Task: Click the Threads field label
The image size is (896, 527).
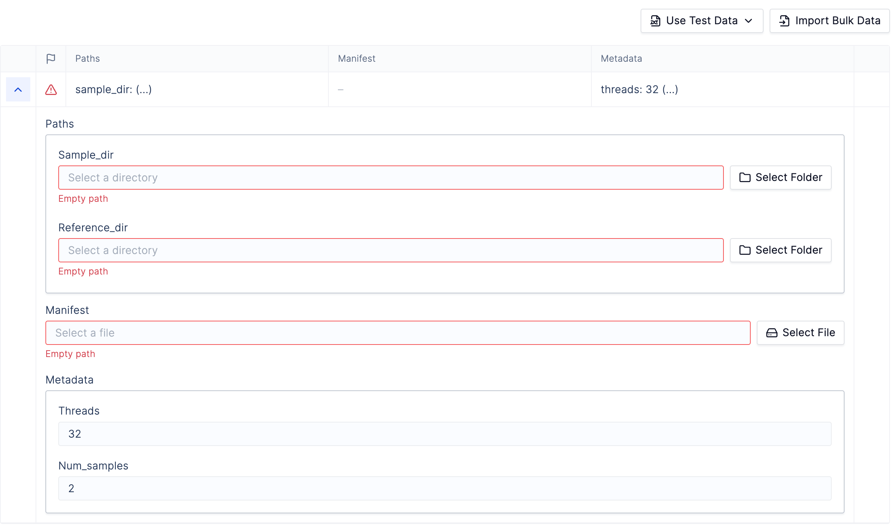Action: [x=79, y=411]
